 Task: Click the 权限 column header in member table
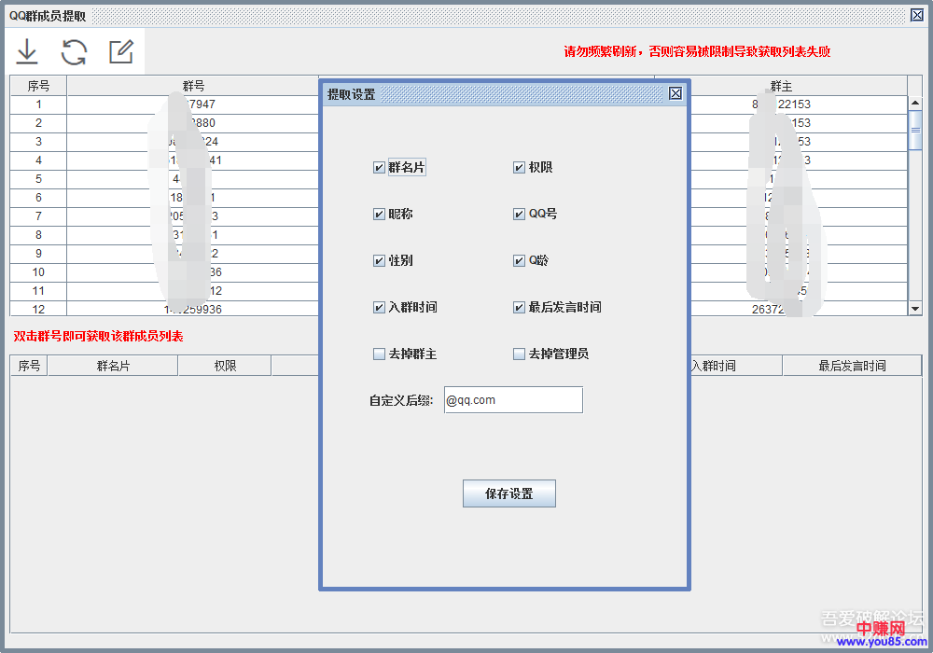[225, 366]
